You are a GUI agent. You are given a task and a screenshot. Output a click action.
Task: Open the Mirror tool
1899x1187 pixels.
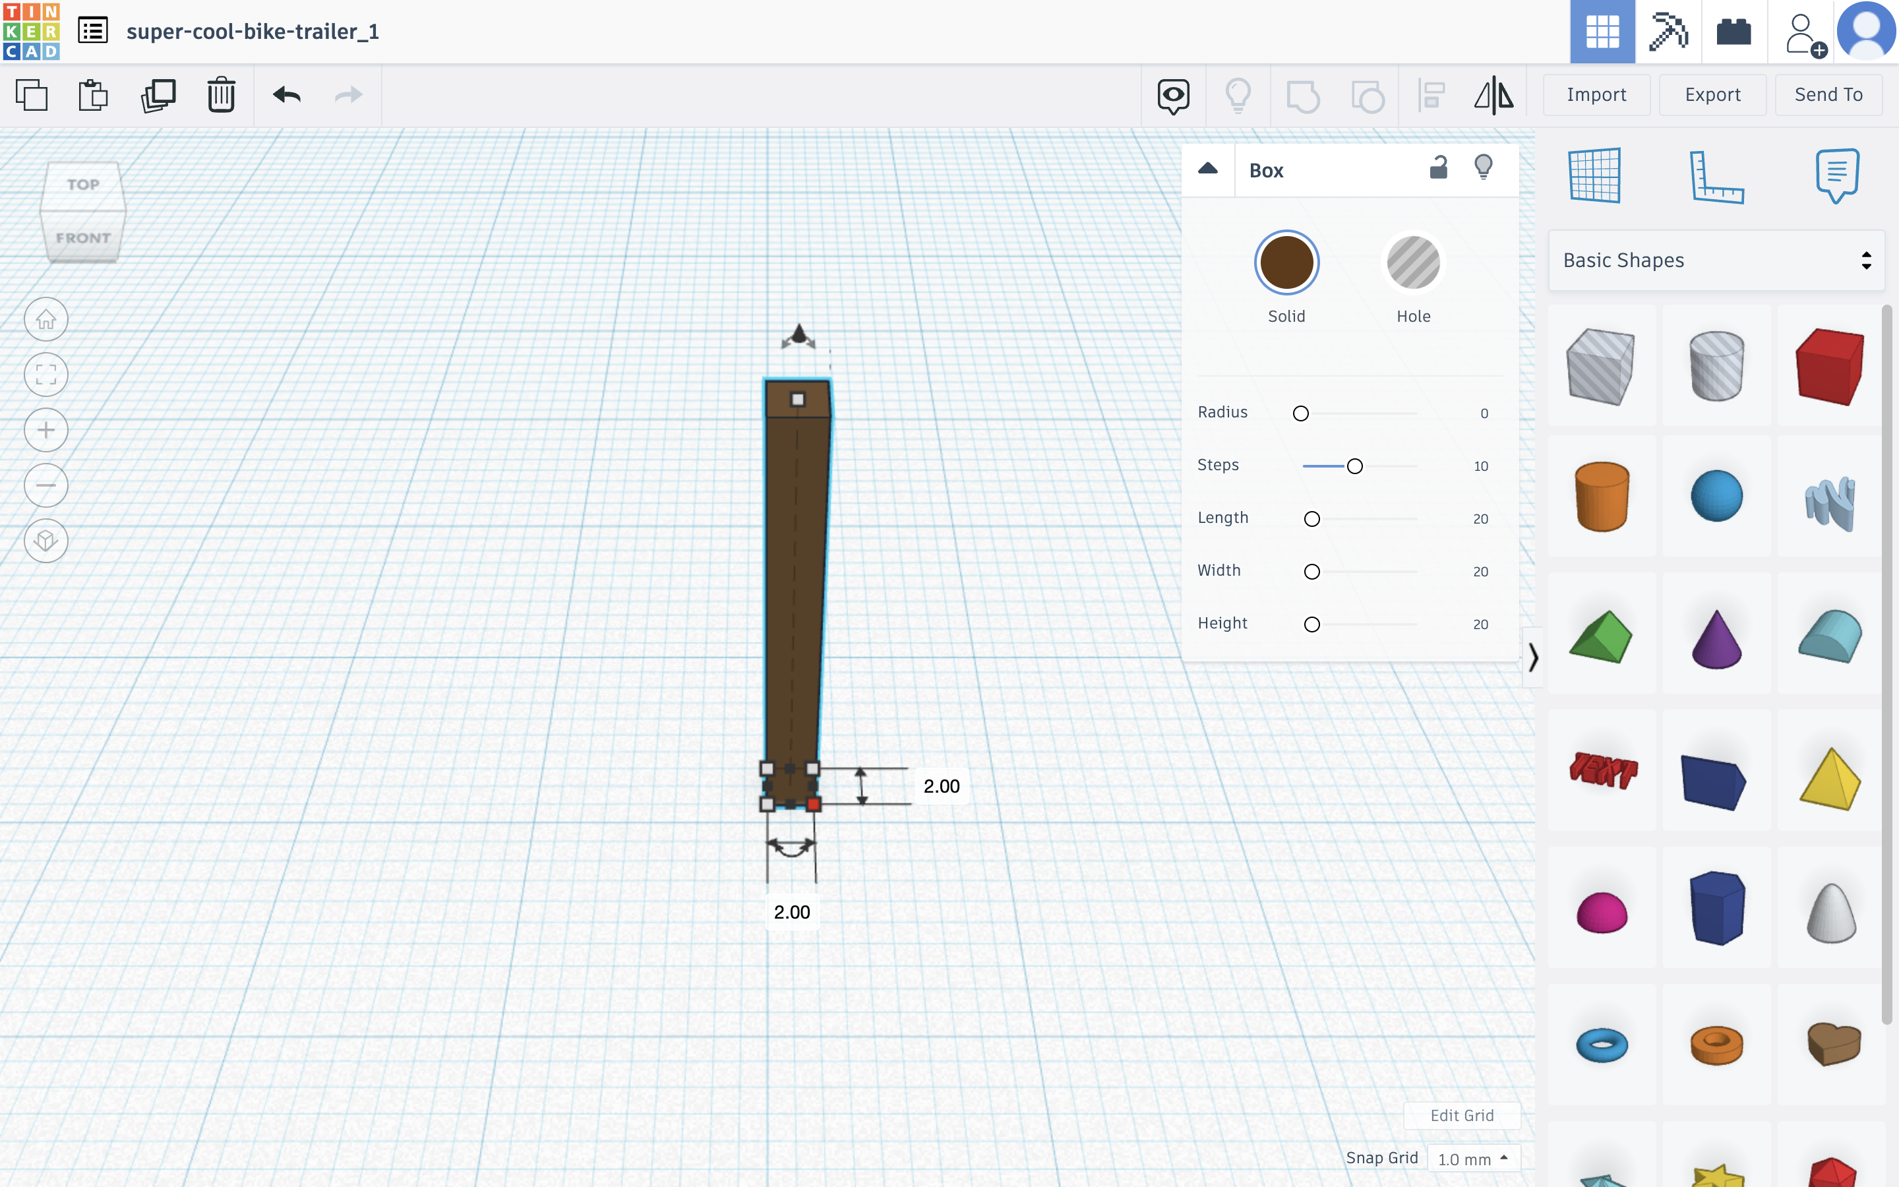pyautogui.click(x=1493, y=96)
